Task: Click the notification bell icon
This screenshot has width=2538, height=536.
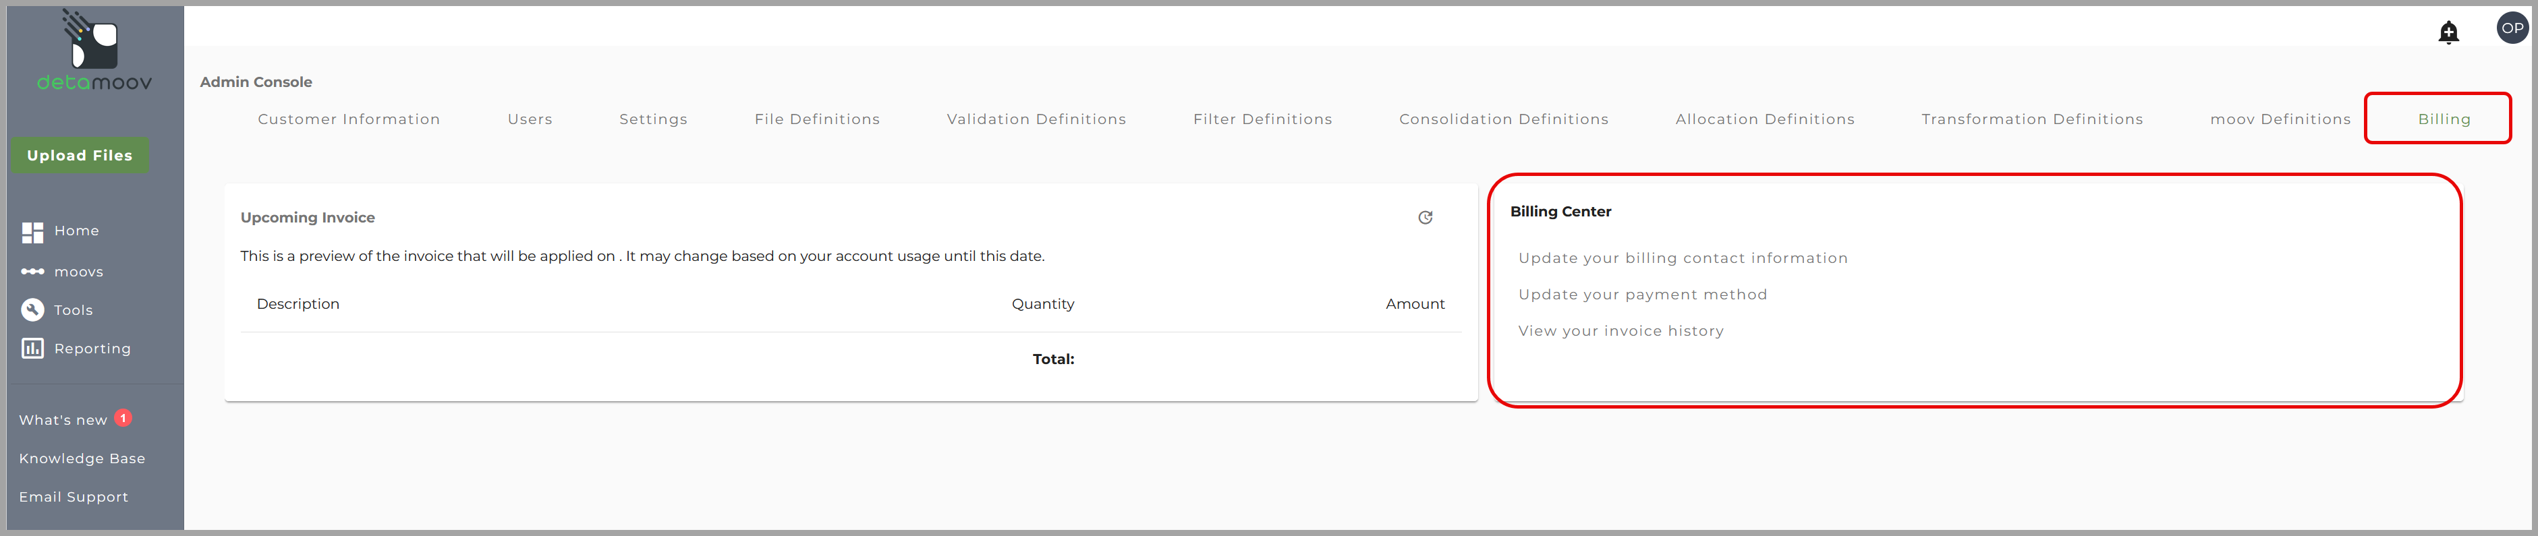Action: 2448,32
